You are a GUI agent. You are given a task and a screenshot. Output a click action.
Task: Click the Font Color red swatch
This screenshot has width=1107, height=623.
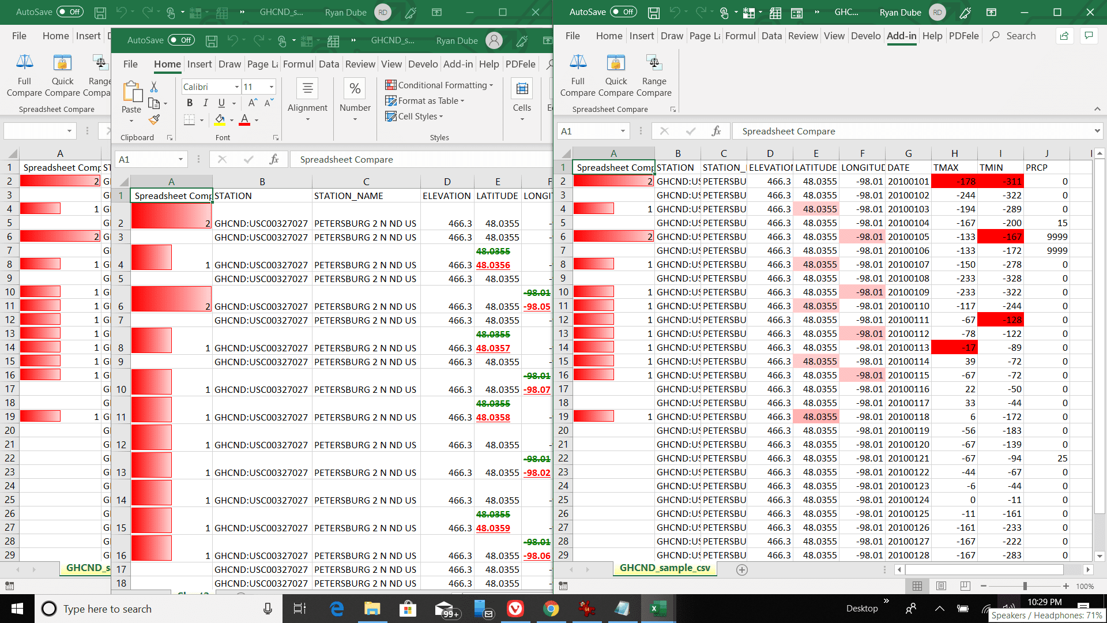(x=245, y=124)
